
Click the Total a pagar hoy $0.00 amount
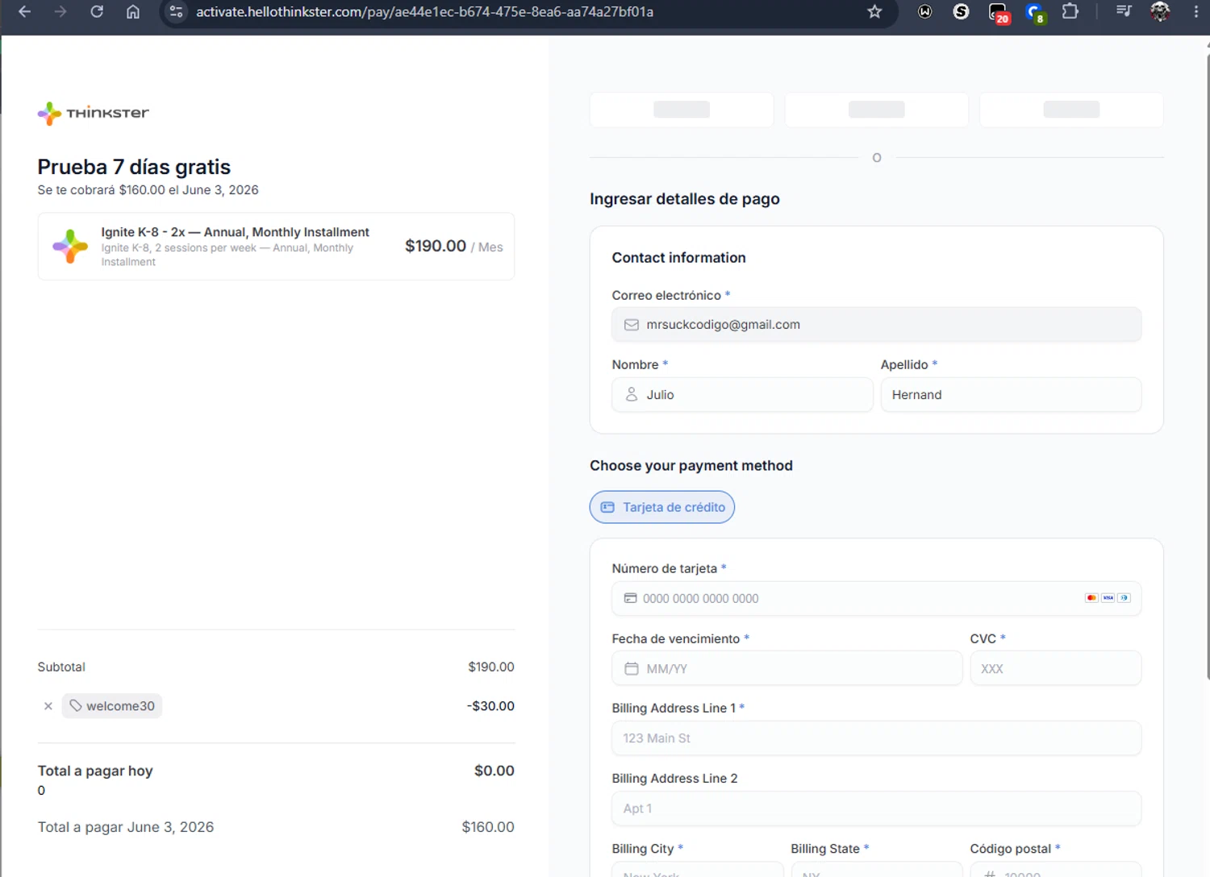(x=494, y=771)
